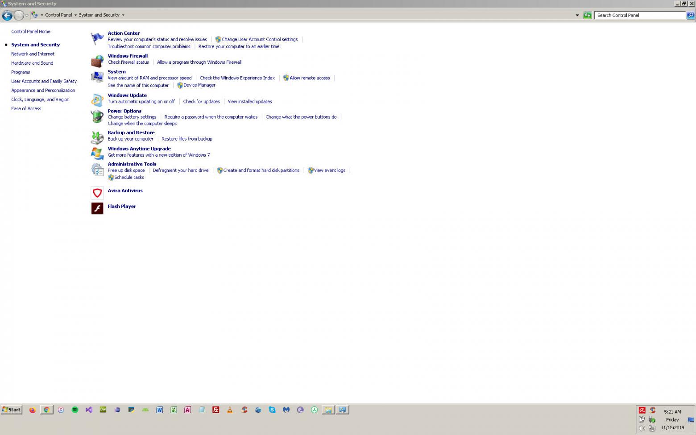Refresh the Control Panel view
The image size is (696, 435).
[588, 15]
